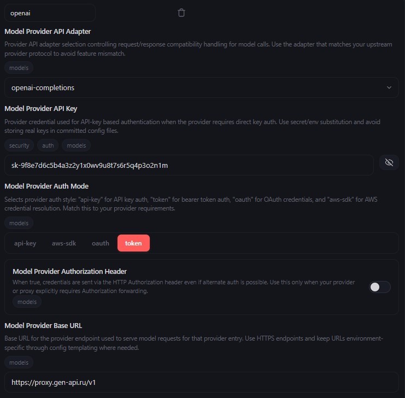Click the Model Provider Authorization Header title
This screenshot has width=405, height=398.
click(x=69, y=271)
